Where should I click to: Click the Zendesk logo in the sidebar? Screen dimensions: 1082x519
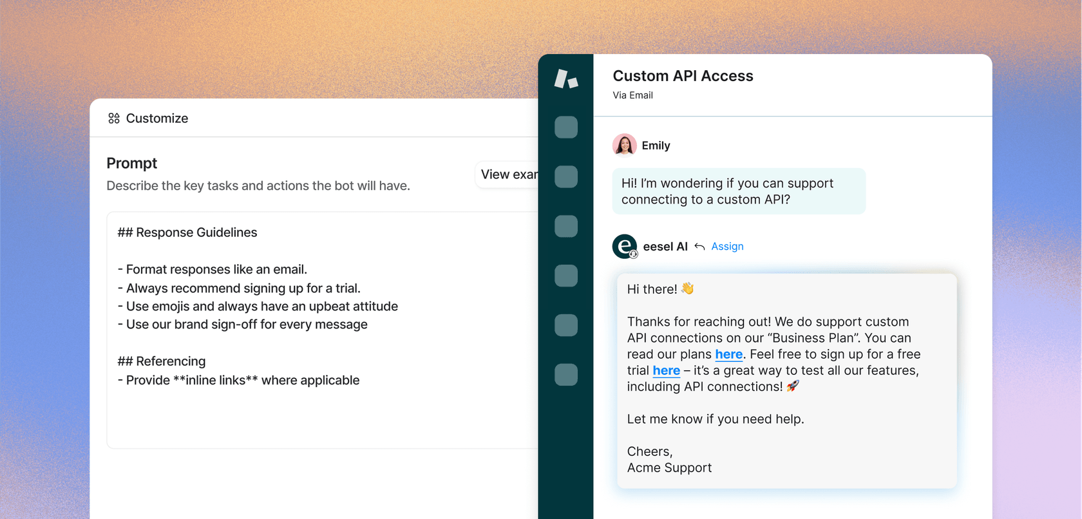565,79
